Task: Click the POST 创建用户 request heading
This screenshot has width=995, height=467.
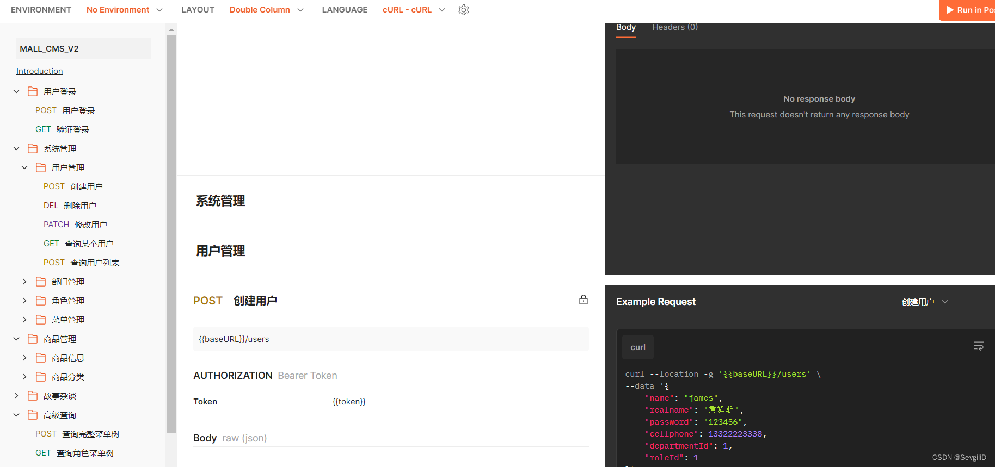Action: coord(235,301)
